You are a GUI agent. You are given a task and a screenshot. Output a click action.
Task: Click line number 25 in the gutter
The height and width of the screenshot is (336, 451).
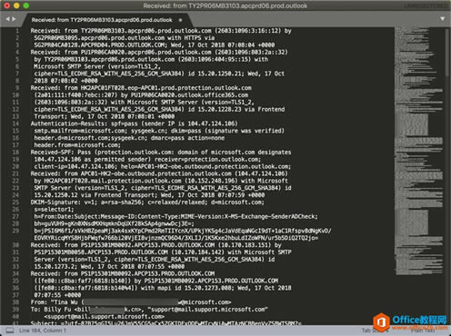pos(15,203)
